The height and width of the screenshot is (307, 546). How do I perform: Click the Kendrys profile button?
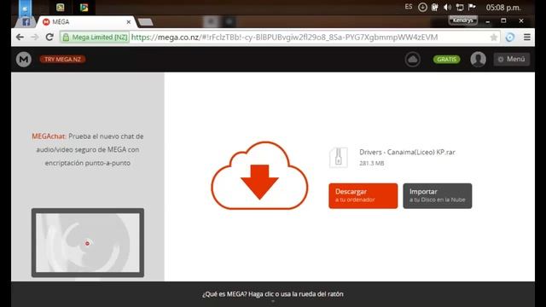pos(462,20)
